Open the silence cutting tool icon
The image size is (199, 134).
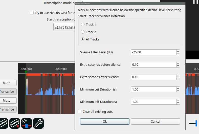click(x=27, y=123)
